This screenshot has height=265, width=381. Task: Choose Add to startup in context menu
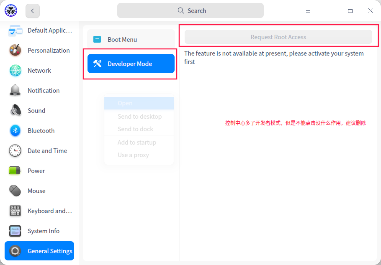[x=139, y=143]
